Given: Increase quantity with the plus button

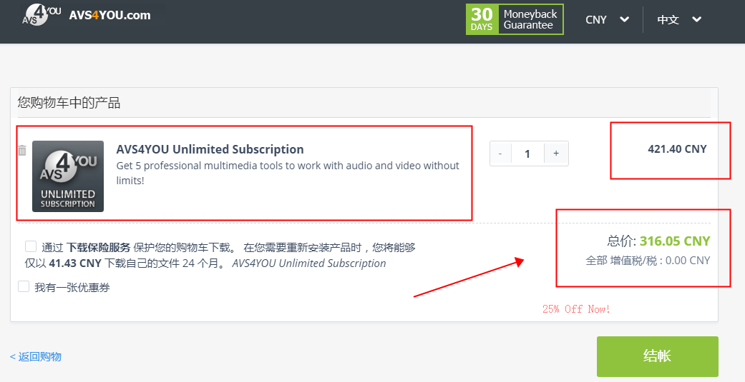Looking at the screenshot, I should coord(556,154).
